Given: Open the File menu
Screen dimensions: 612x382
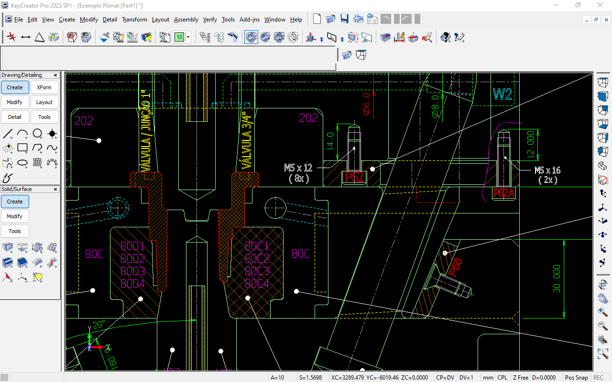Looking at the screenshot, I should coord(19,20).
